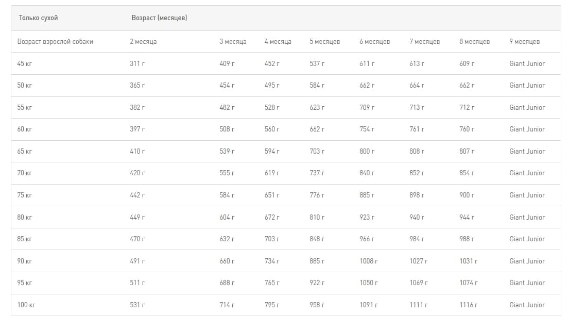Select the "495 г" value
This screenshot has width=569, height=331.
272,86
